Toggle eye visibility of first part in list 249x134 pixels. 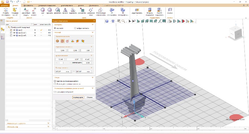(14, 30)
